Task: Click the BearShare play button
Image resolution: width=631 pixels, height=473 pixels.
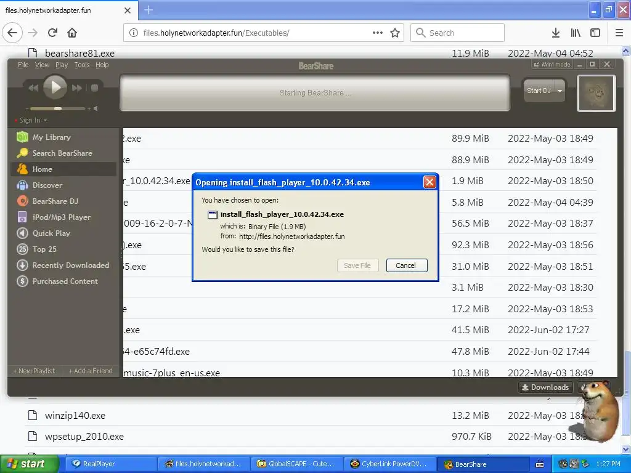Action: tap(55, 87)
